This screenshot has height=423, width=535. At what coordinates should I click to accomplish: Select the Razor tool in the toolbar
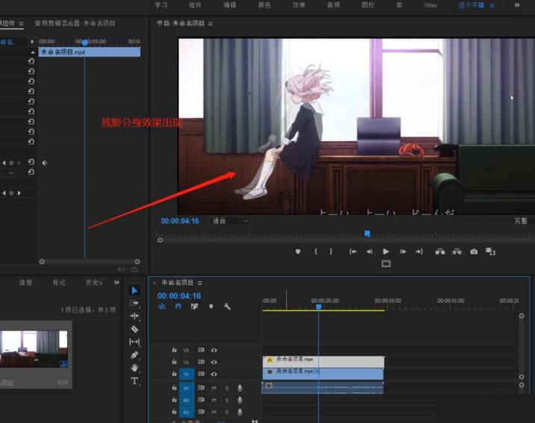point(134,329)
